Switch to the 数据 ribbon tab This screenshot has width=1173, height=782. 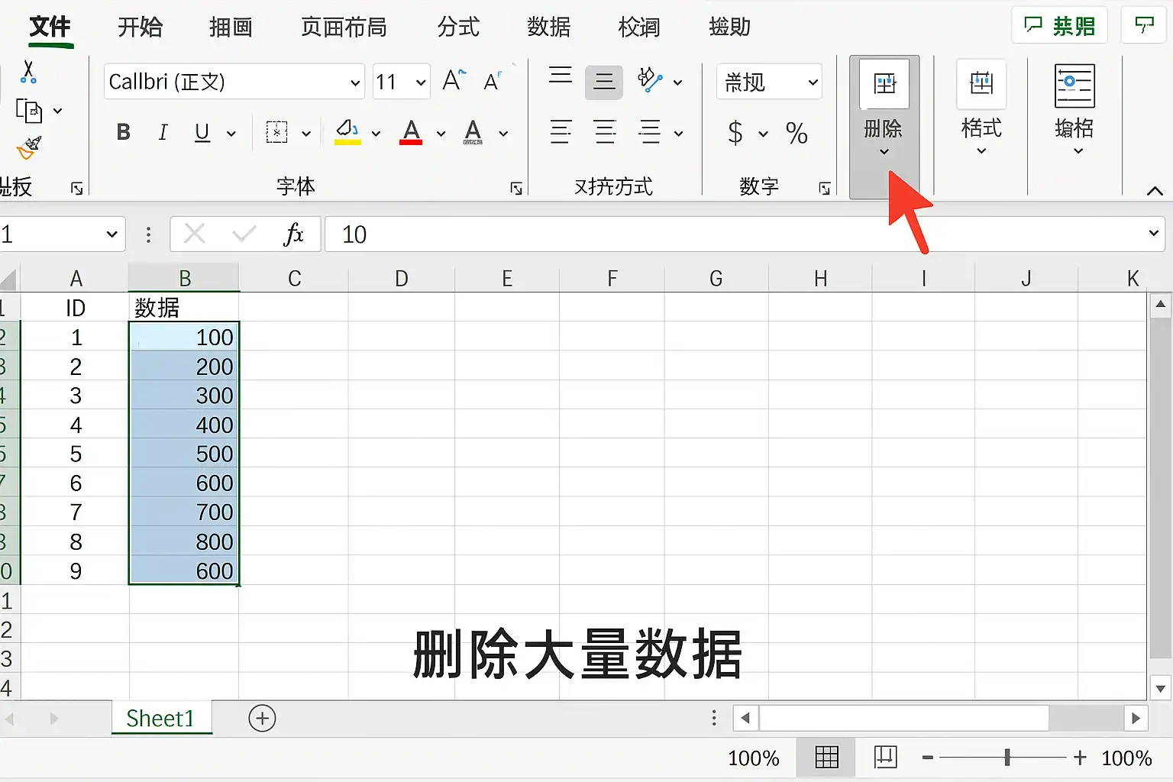(549, 27)
